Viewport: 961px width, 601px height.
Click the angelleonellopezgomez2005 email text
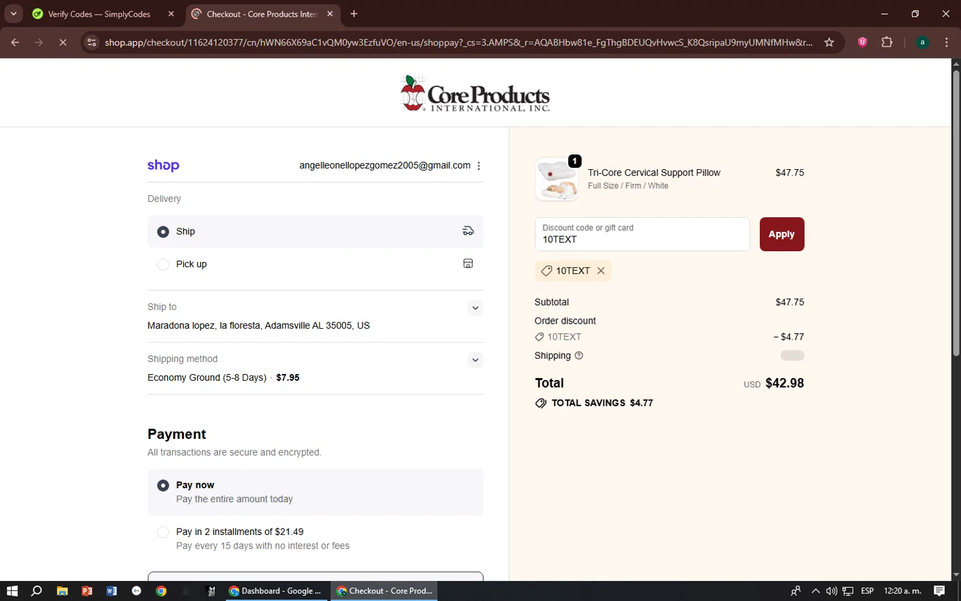pos(384,165)
